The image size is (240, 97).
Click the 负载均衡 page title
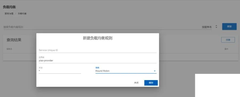9,7
